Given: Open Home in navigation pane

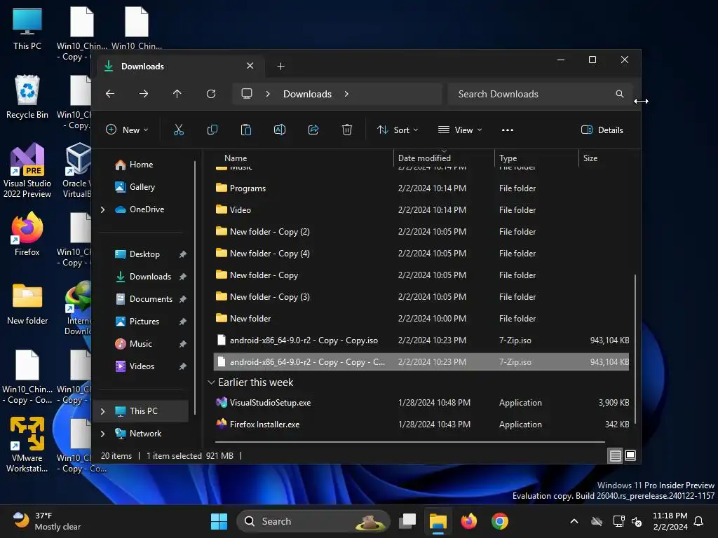Looking at the screenshot, I should 141,165.
